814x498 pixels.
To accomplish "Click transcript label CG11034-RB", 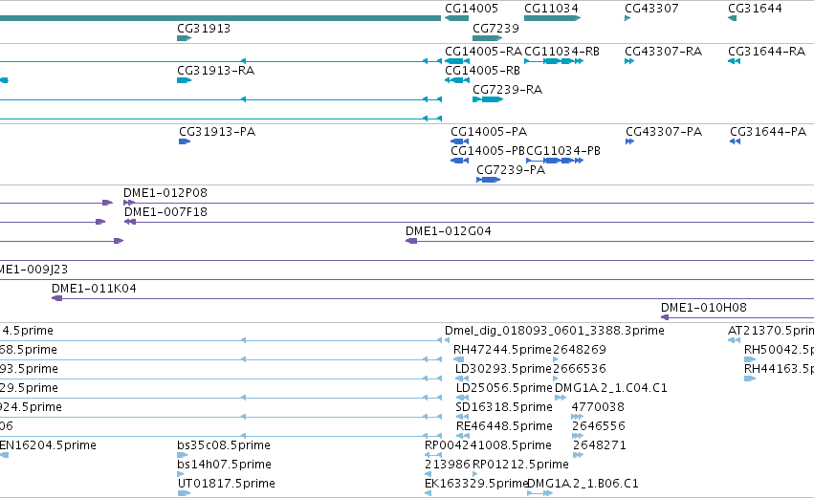I will pyautogui.click(x=561, y=52).
